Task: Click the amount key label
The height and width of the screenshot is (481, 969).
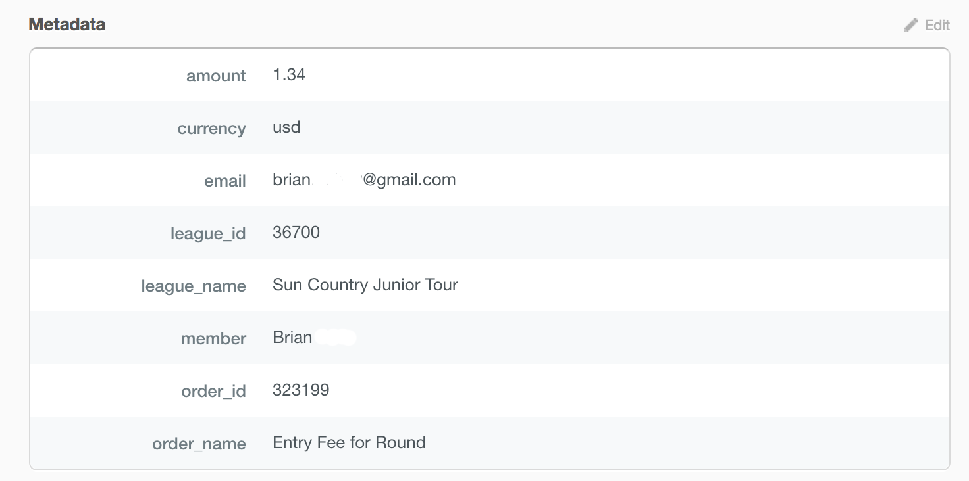Action: tap(216, 76)
